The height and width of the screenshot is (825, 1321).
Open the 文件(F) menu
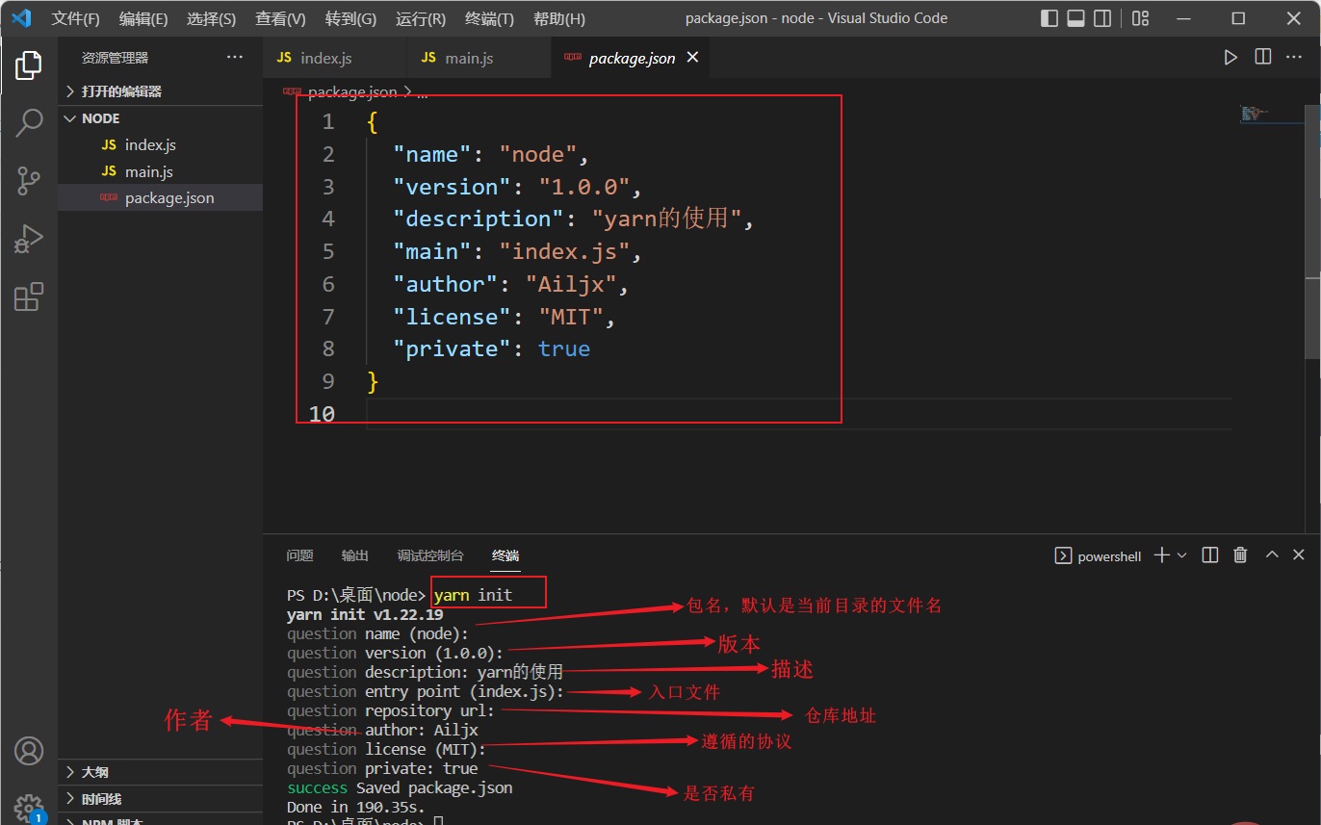[76, 18]
